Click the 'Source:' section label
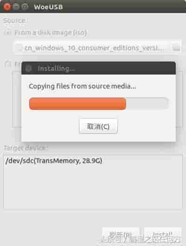Viewport: 186px width, 246px height. 16,20
